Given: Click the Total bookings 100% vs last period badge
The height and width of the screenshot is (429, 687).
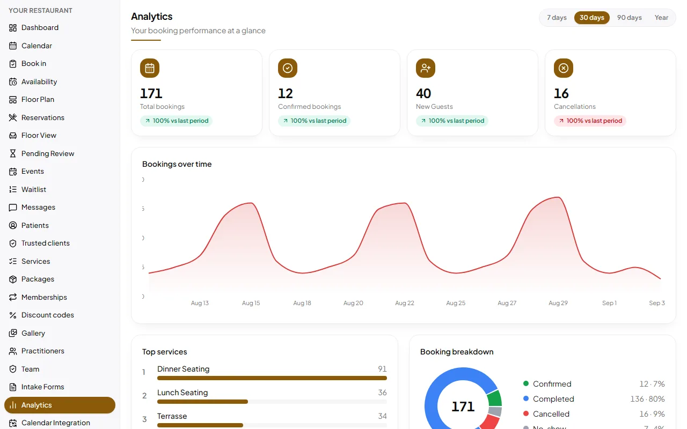Looking at the screenshot, I should (176, 121).
